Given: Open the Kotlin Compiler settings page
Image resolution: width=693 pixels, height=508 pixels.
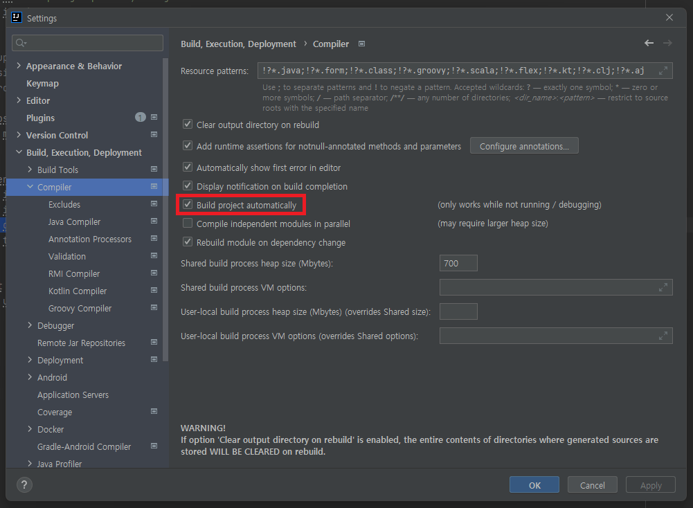Looking at the screenshot, I should click(x=77, y=291).
